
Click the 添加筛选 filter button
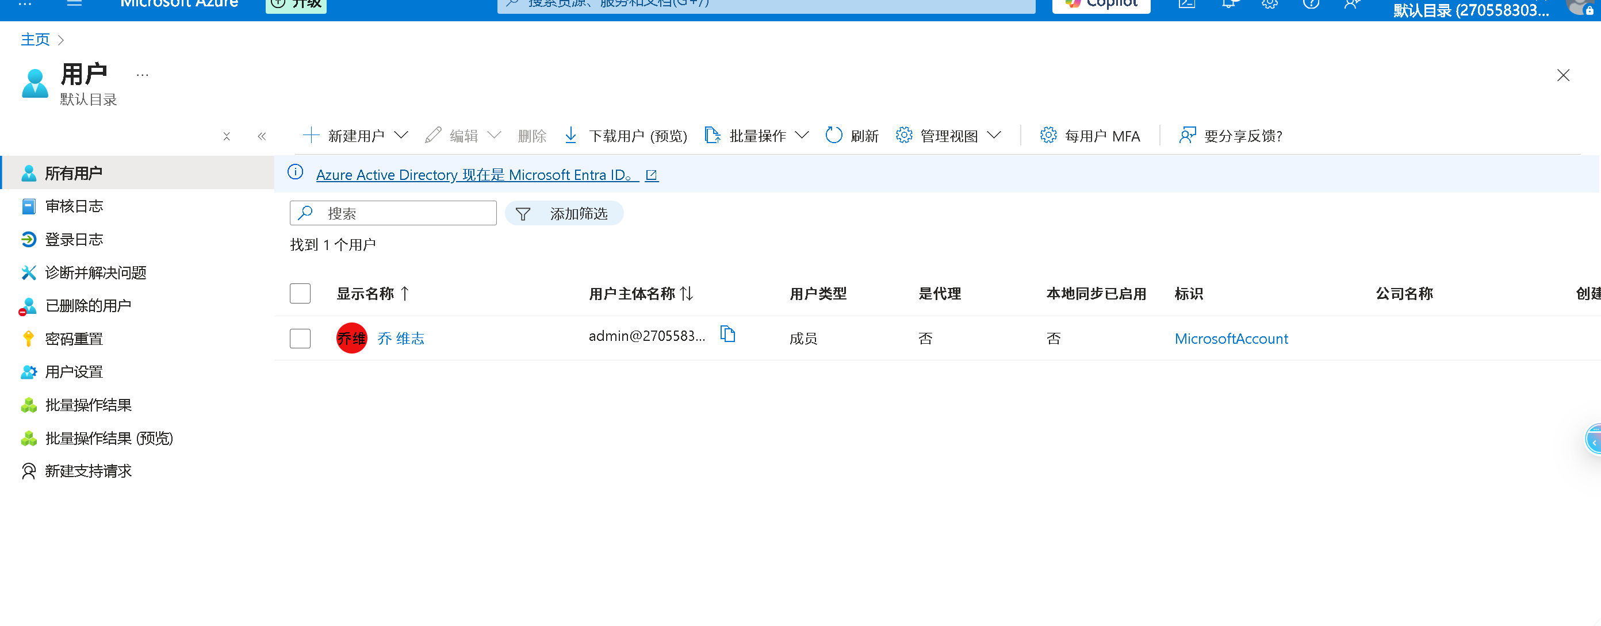[564, 214]
